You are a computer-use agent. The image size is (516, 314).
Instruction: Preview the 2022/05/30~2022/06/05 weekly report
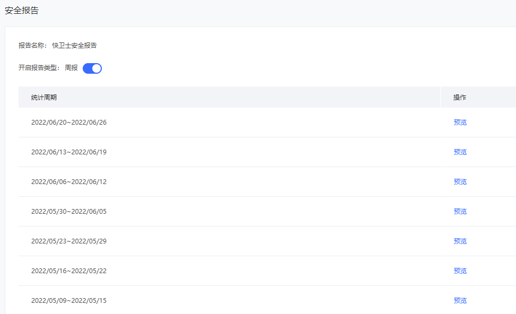(x=460, y=212)
